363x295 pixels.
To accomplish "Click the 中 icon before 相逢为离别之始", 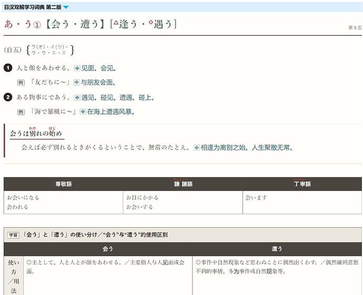I will click(197, 147).
